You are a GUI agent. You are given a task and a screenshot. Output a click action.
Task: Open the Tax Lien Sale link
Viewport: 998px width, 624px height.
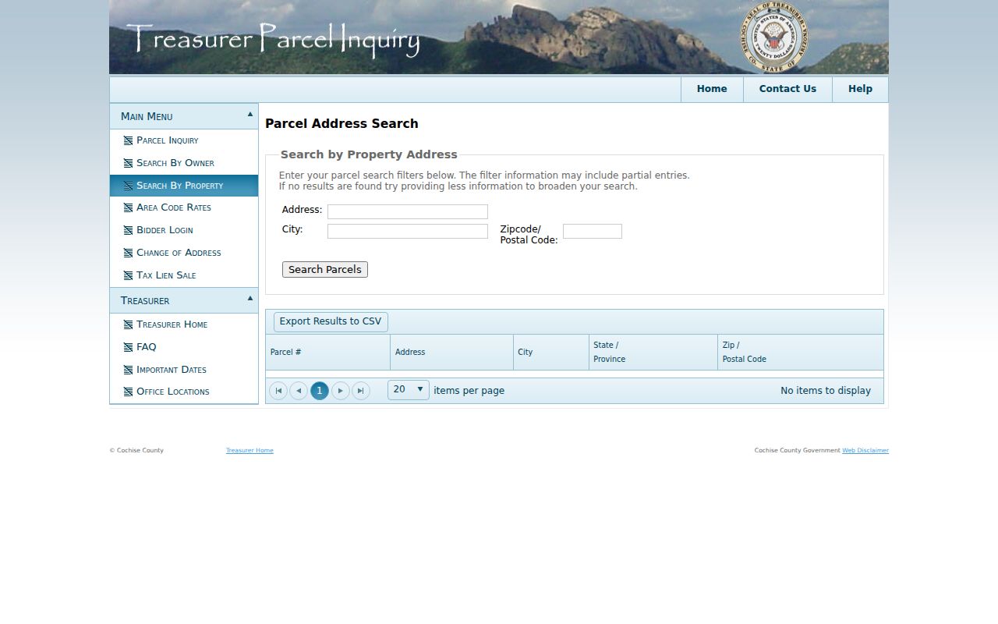166,275
